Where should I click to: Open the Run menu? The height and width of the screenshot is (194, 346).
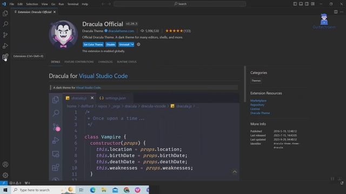[x=61, y=4]
